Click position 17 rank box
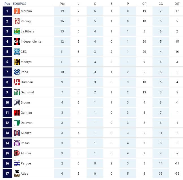 point(7,174)
